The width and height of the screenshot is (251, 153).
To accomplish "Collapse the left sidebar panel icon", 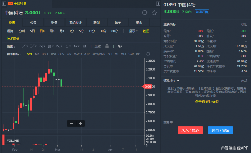I will pyautogui.click(x=4, y=3).
